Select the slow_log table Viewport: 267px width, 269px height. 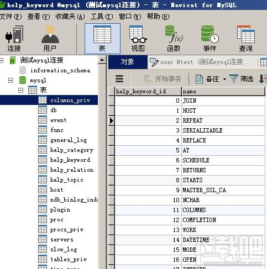[x=64, y=250]
